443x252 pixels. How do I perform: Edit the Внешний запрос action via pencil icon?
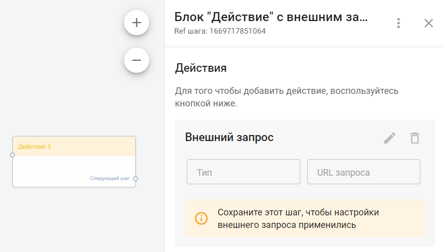390,138
